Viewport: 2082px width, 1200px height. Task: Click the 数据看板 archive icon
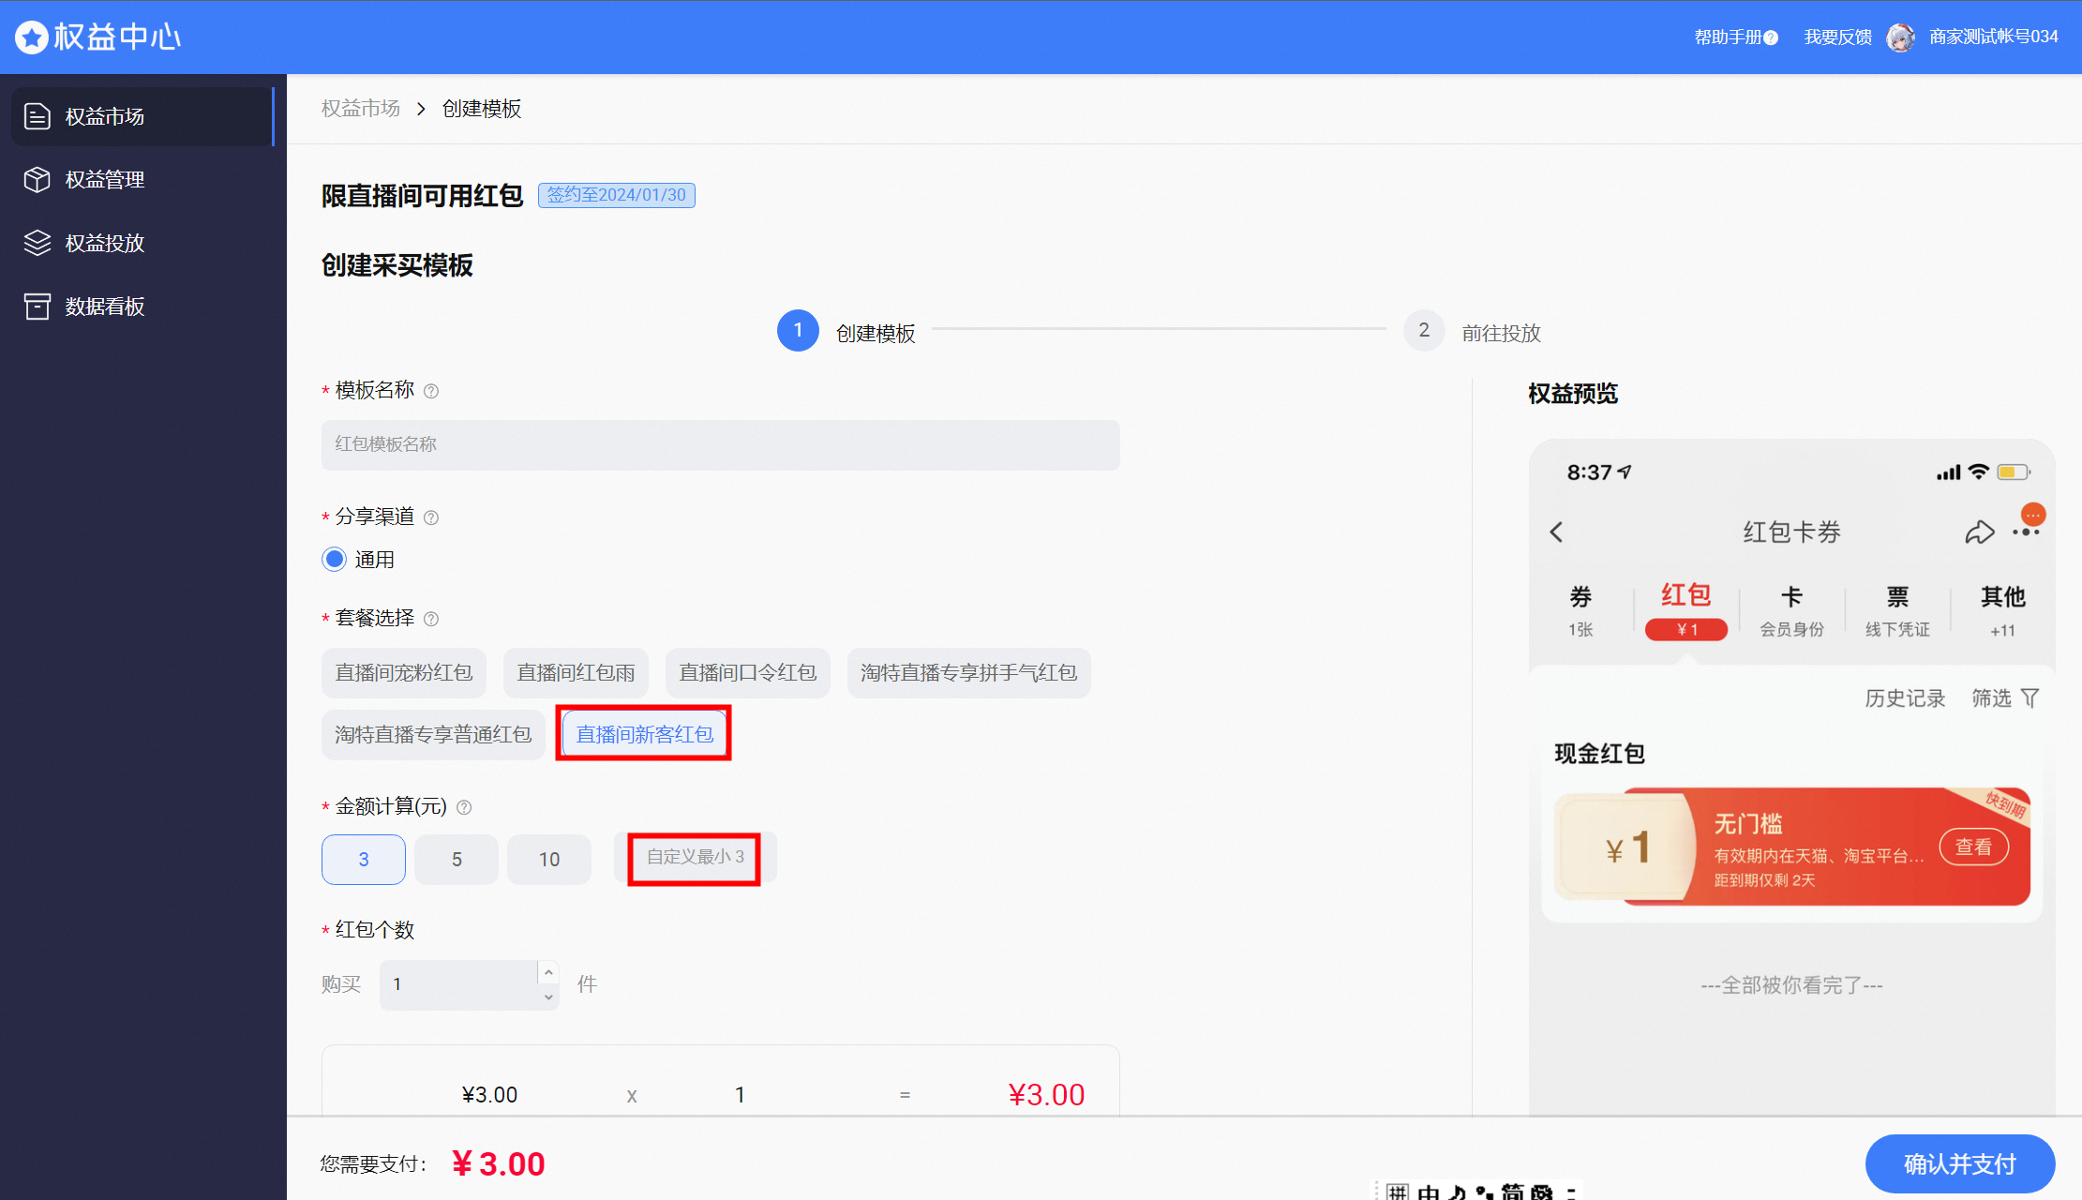tap(37, 307)
